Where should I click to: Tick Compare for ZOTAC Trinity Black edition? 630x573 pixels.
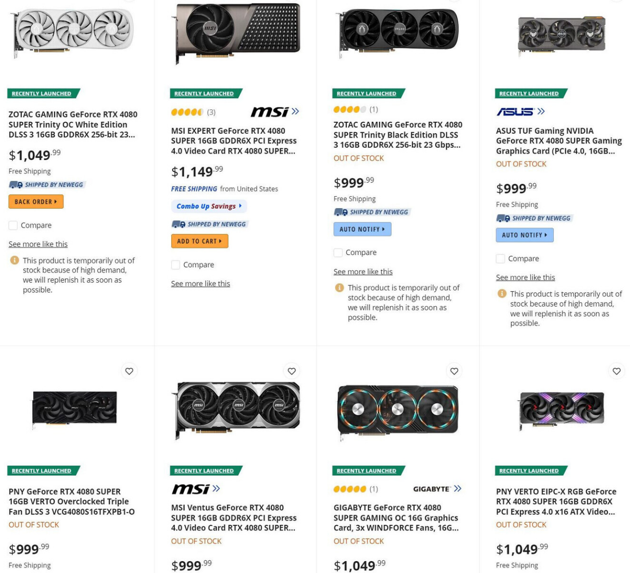(337, 252)
